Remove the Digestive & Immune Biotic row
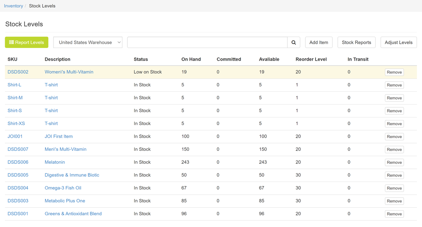 click(x=394, y=175)
